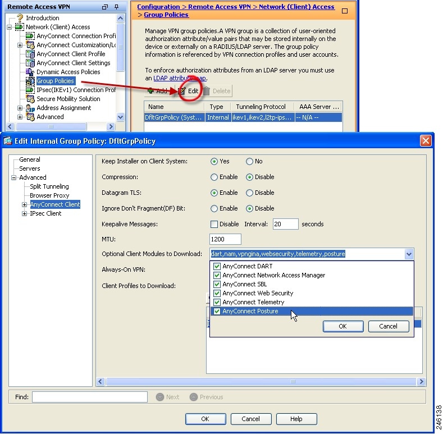This screenshot has height=434, width=443.
Task: Uncheck the AnyConnect Web Security module
Action: [217, 293]
